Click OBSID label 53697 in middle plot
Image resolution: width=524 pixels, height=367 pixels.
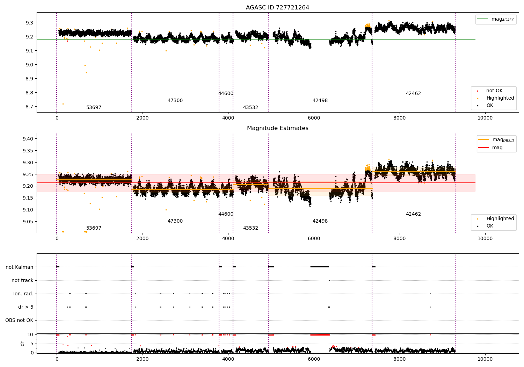click(94, 228)
